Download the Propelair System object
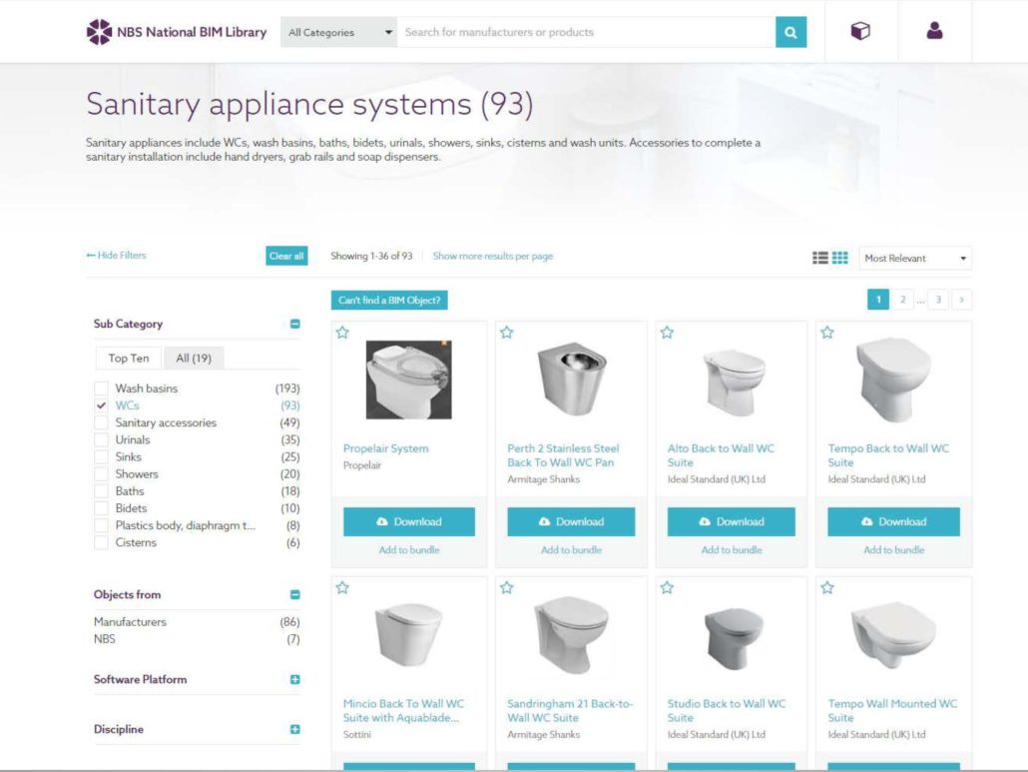Screen dimensions: 1028x772 coord(409,521)
